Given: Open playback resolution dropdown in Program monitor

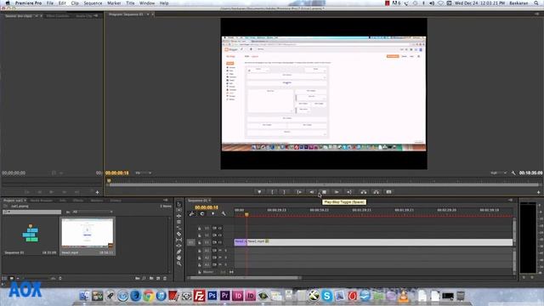Looking at the screenshot, I should [498, 173].
